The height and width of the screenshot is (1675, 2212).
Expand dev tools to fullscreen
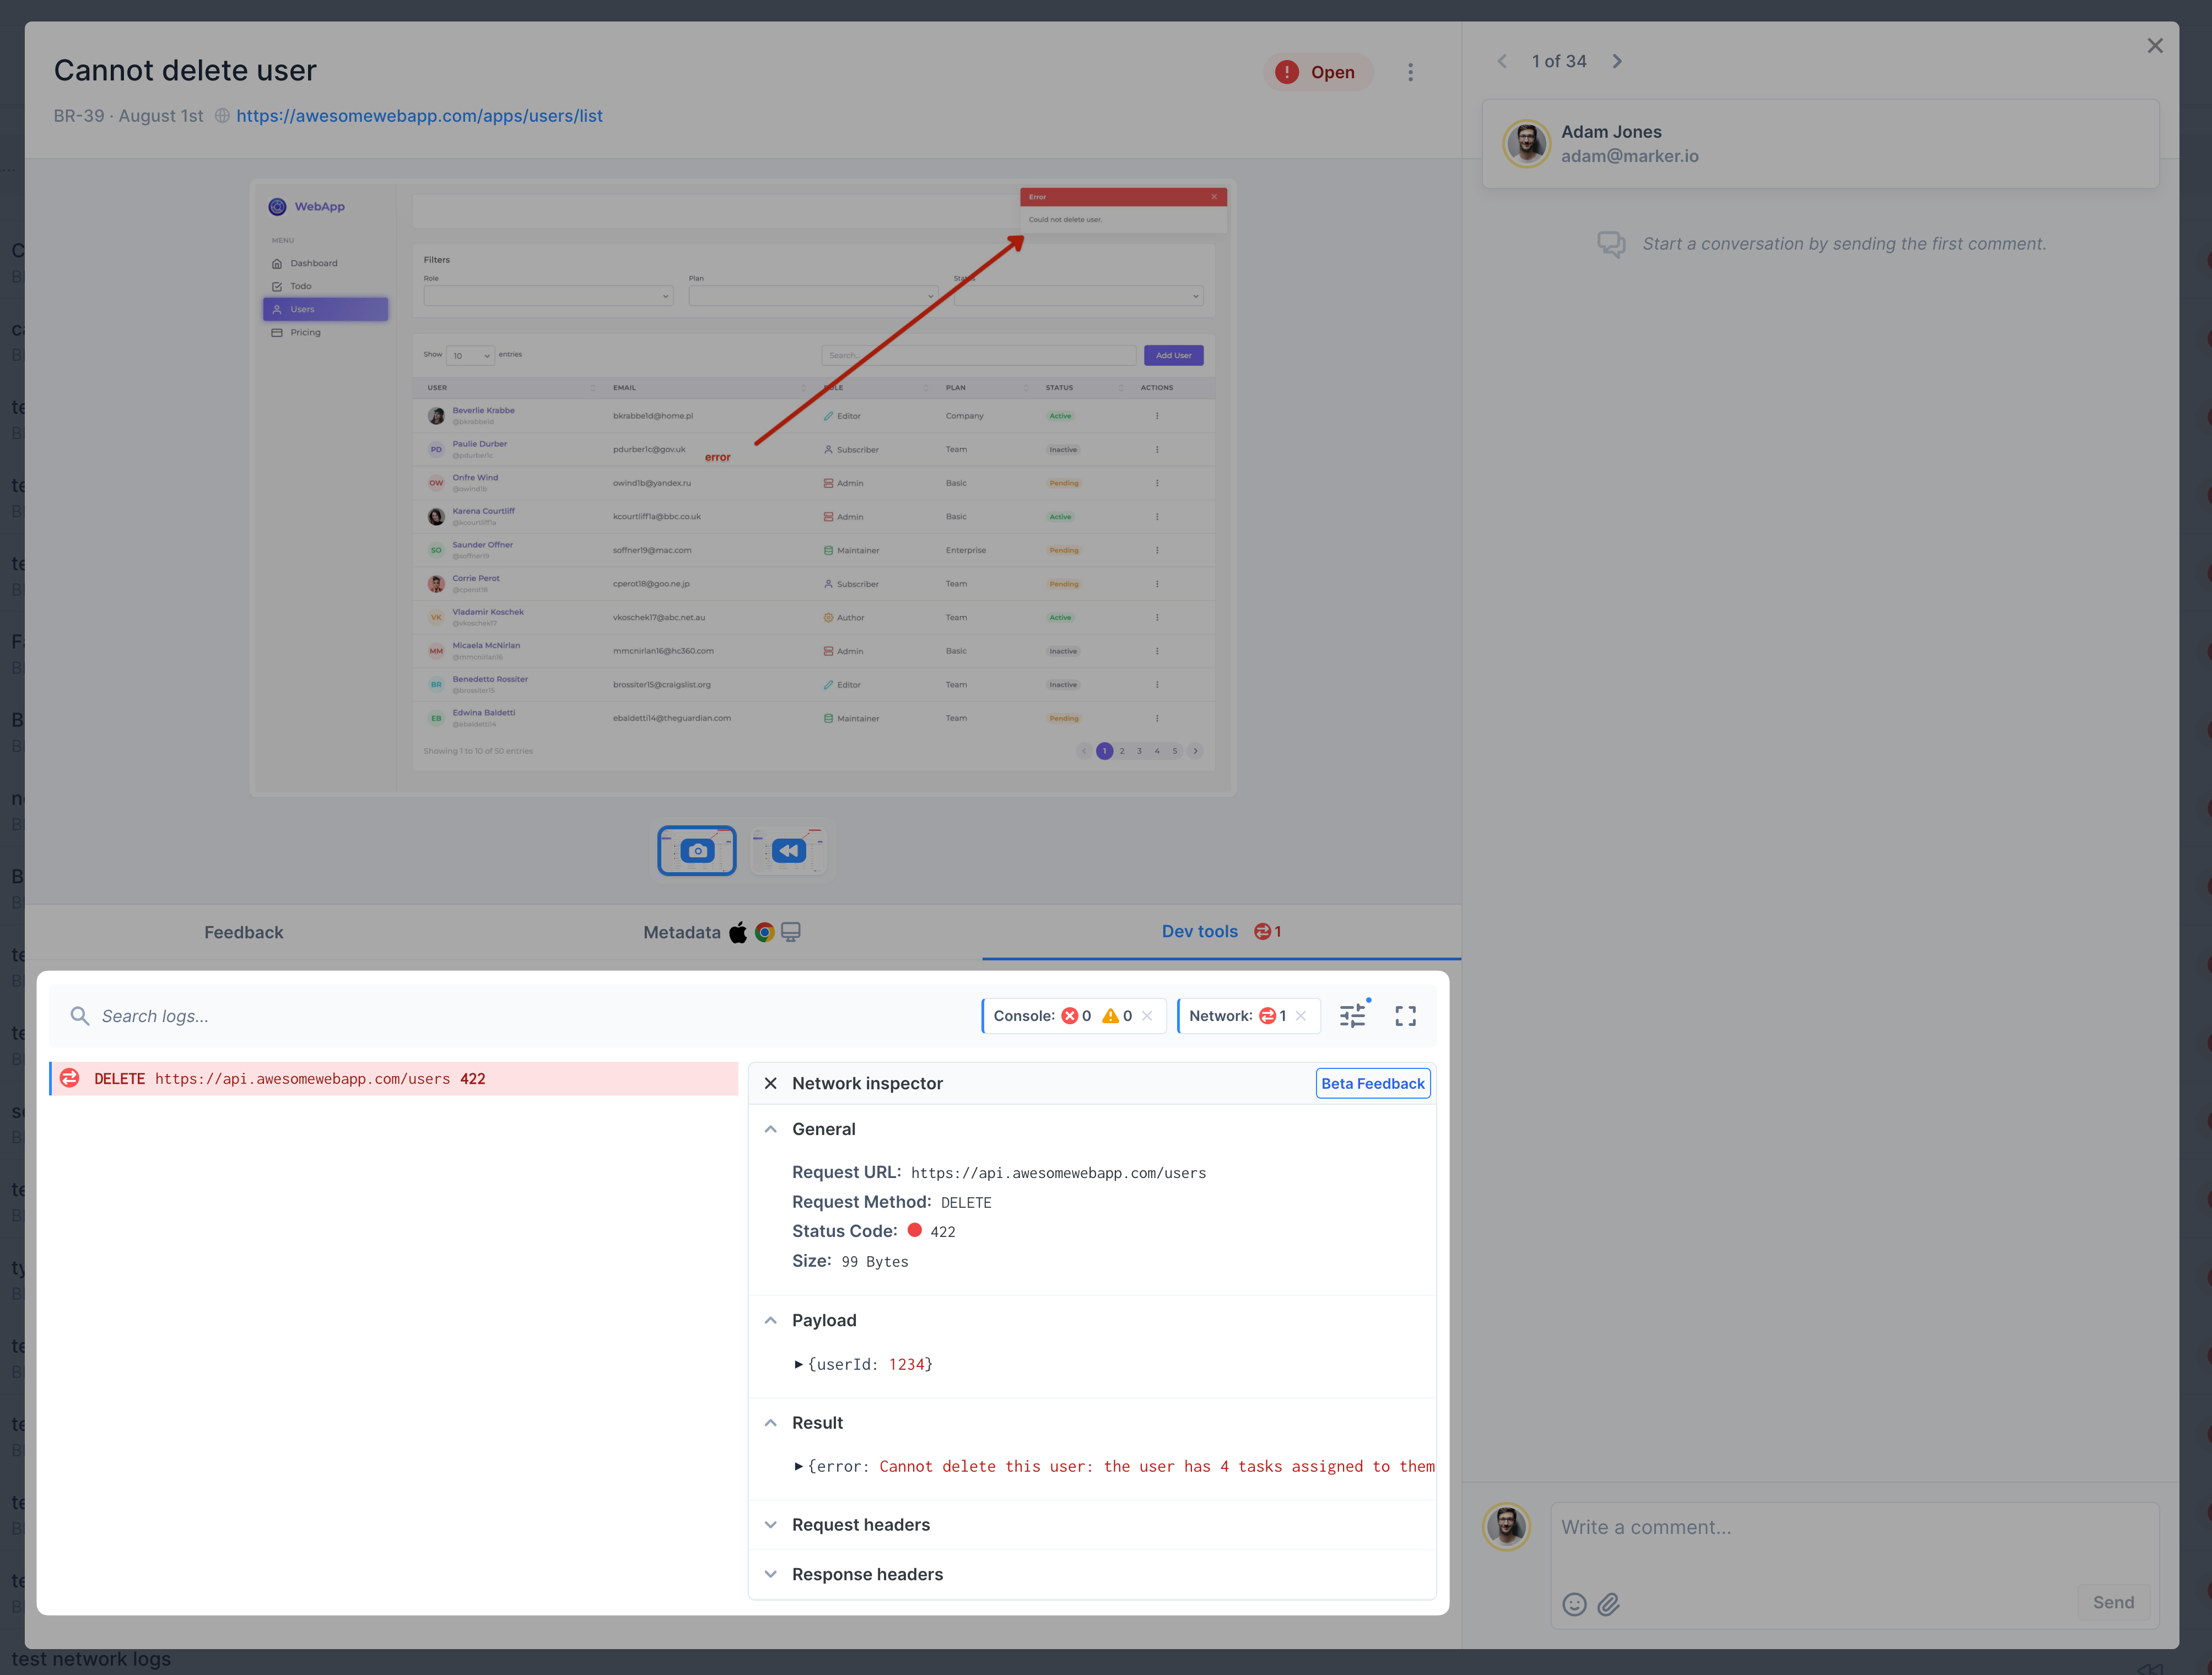(1406, 1016)
